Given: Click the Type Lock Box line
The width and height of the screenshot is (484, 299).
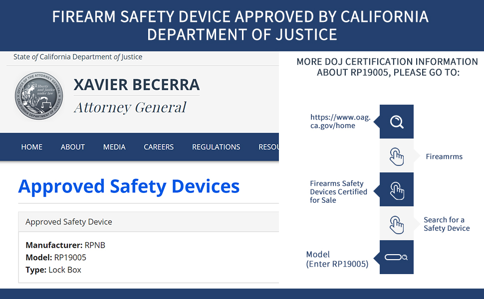Looking at the screenshot, I should point(53,270).
